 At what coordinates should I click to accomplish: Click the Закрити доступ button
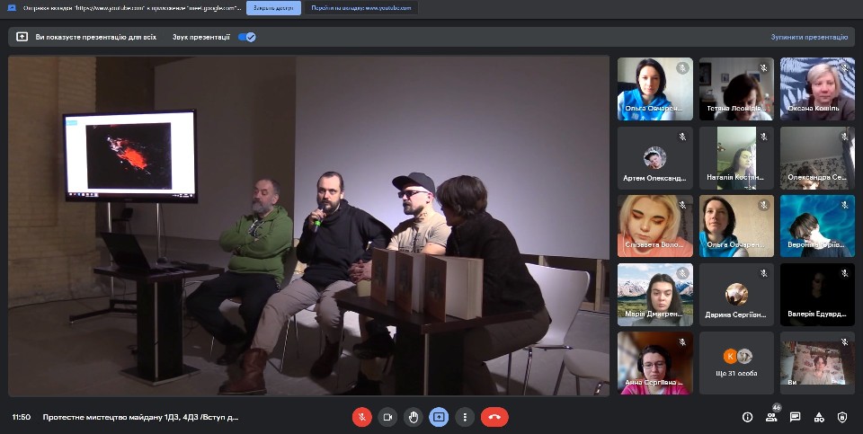click(273, 8)
